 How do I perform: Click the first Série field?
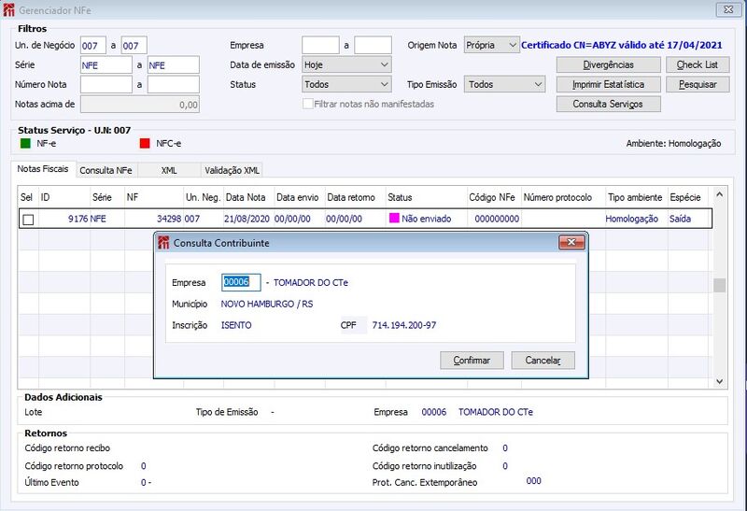(106, 64)
